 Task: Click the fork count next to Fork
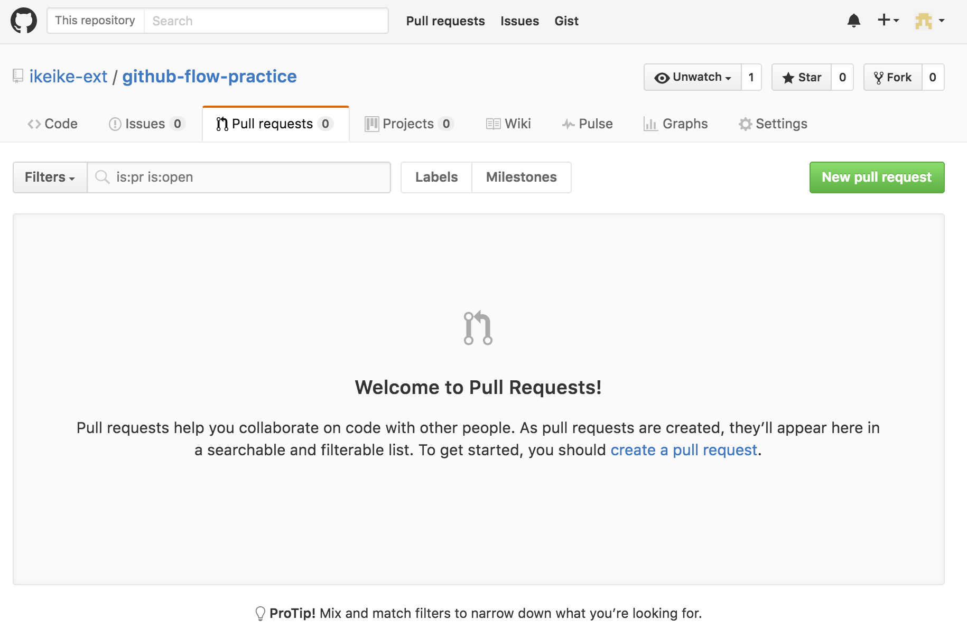pyautogui.click(x=933, y=77)
